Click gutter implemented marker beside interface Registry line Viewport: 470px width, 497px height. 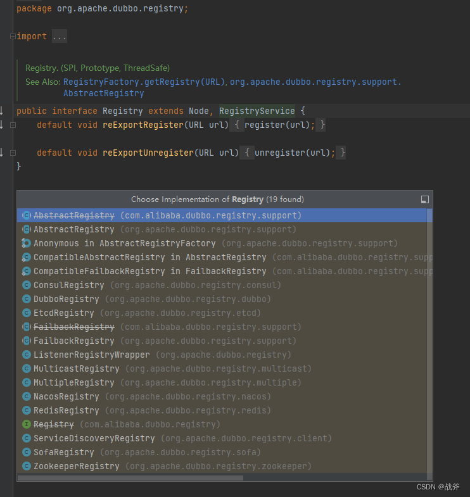pyautogui.click(x=2, y=111)
